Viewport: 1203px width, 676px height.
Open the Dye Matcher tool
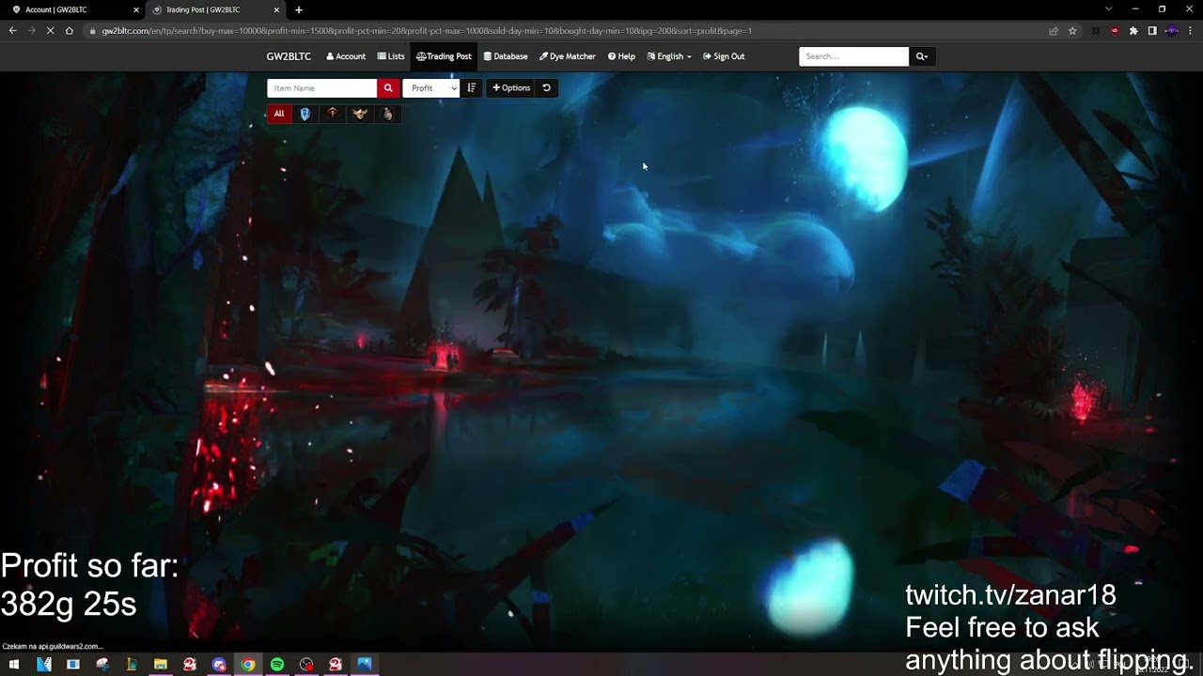[568, 56]
